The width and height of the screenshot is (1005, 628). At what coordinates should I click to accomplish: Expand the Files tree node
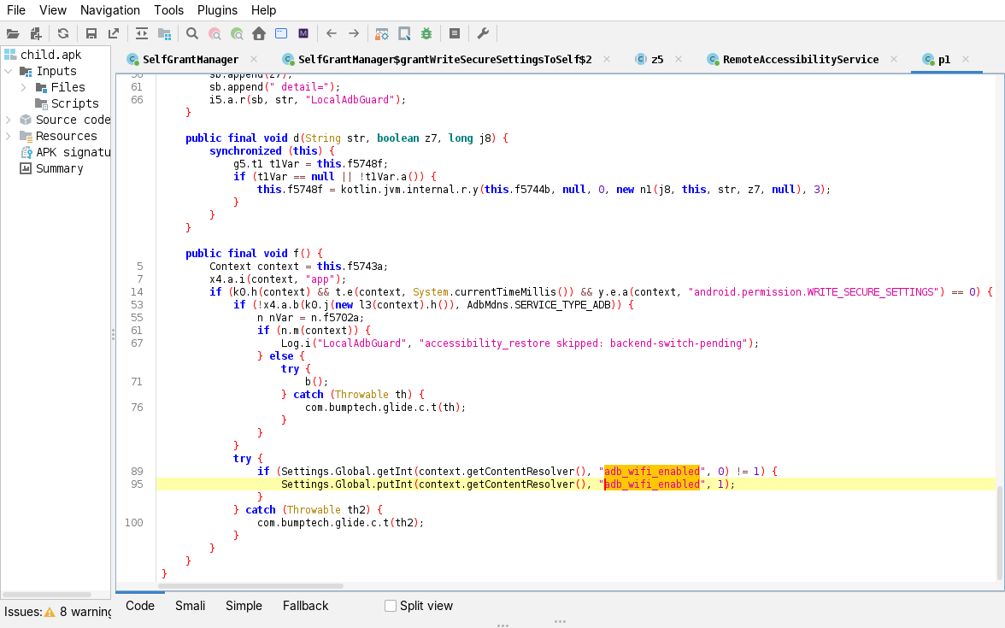pos(24,87)
